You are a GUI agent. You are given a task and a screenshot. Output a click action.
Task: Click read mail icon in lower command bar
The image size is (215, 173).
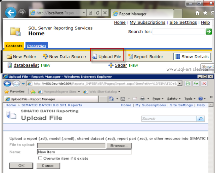135,99
